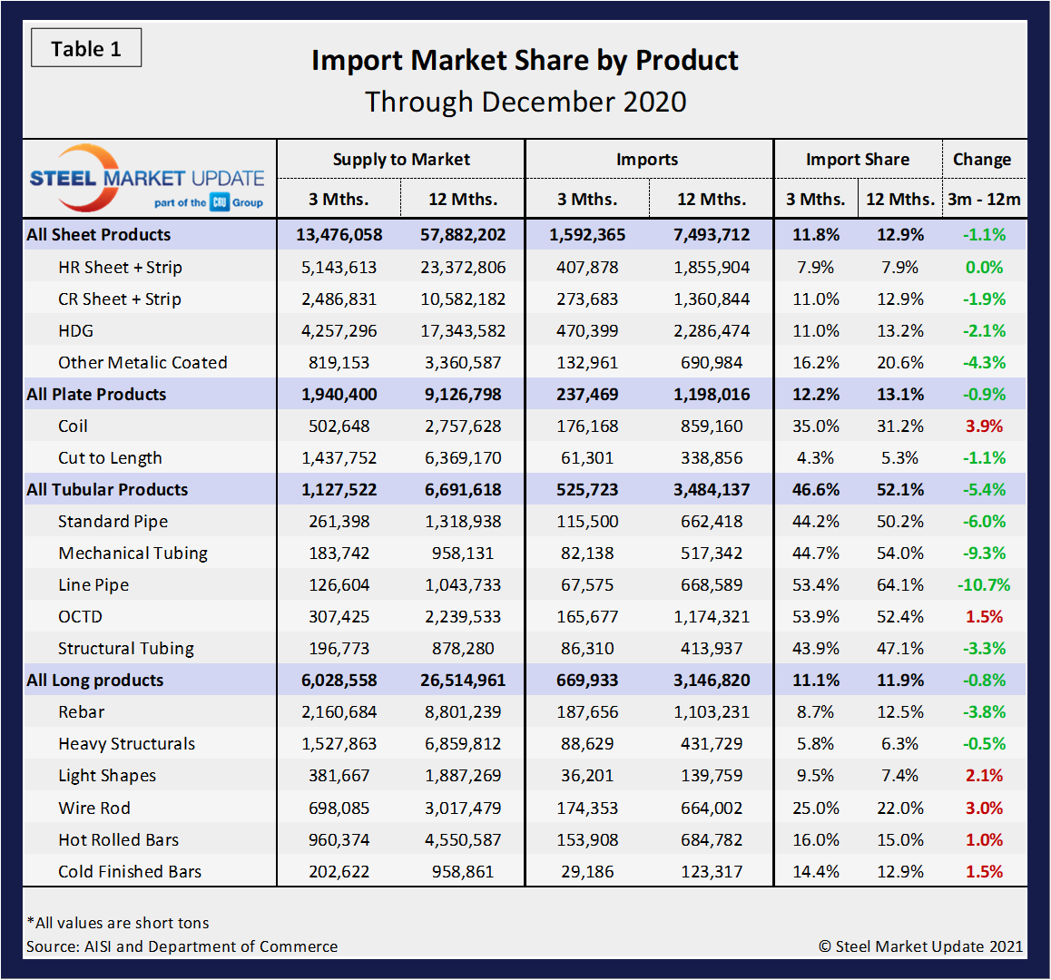Select the All Sheet Products row label

[99, 235]
